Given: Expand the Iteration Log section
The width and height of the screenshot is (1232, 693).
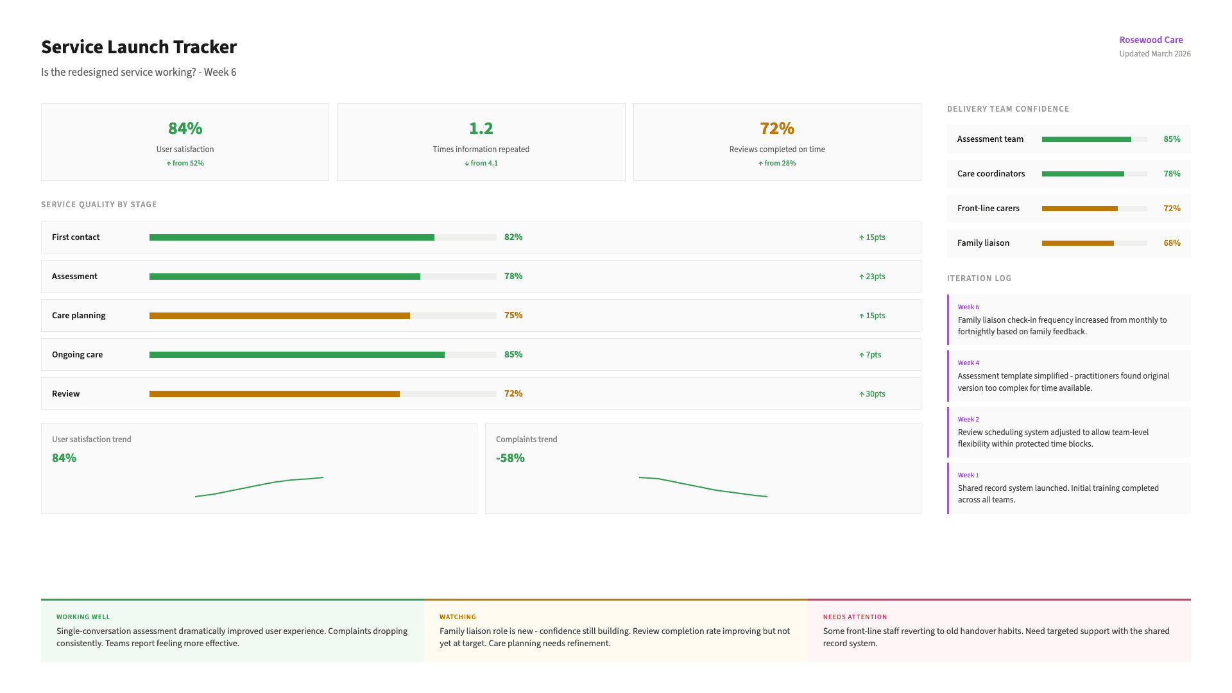Looking at the screenshot, I should [979, 278].
